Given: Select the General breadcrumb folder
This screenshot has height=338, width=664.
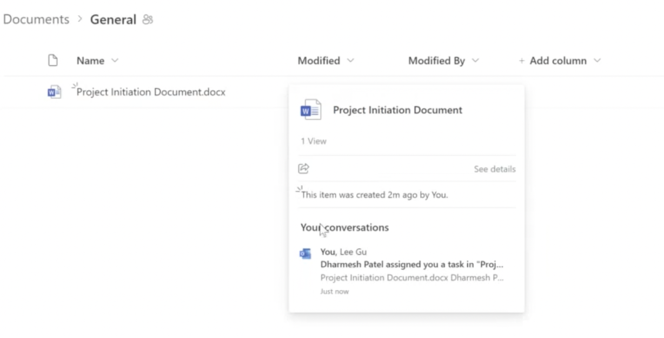Looking at the screenshot, I should (x=113, y=20).
